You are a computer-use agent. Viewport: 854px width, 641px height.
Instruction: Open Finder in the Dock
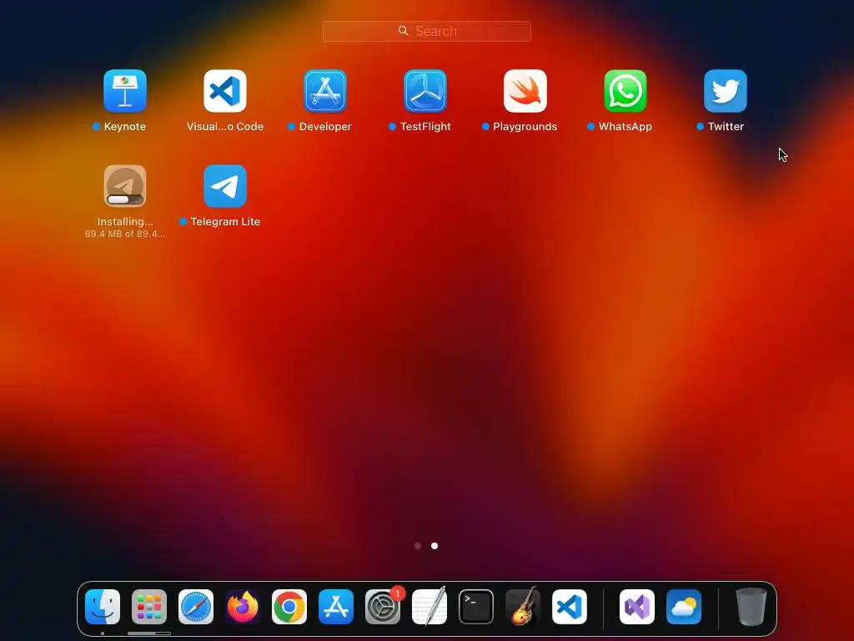[x=103, y=607]
